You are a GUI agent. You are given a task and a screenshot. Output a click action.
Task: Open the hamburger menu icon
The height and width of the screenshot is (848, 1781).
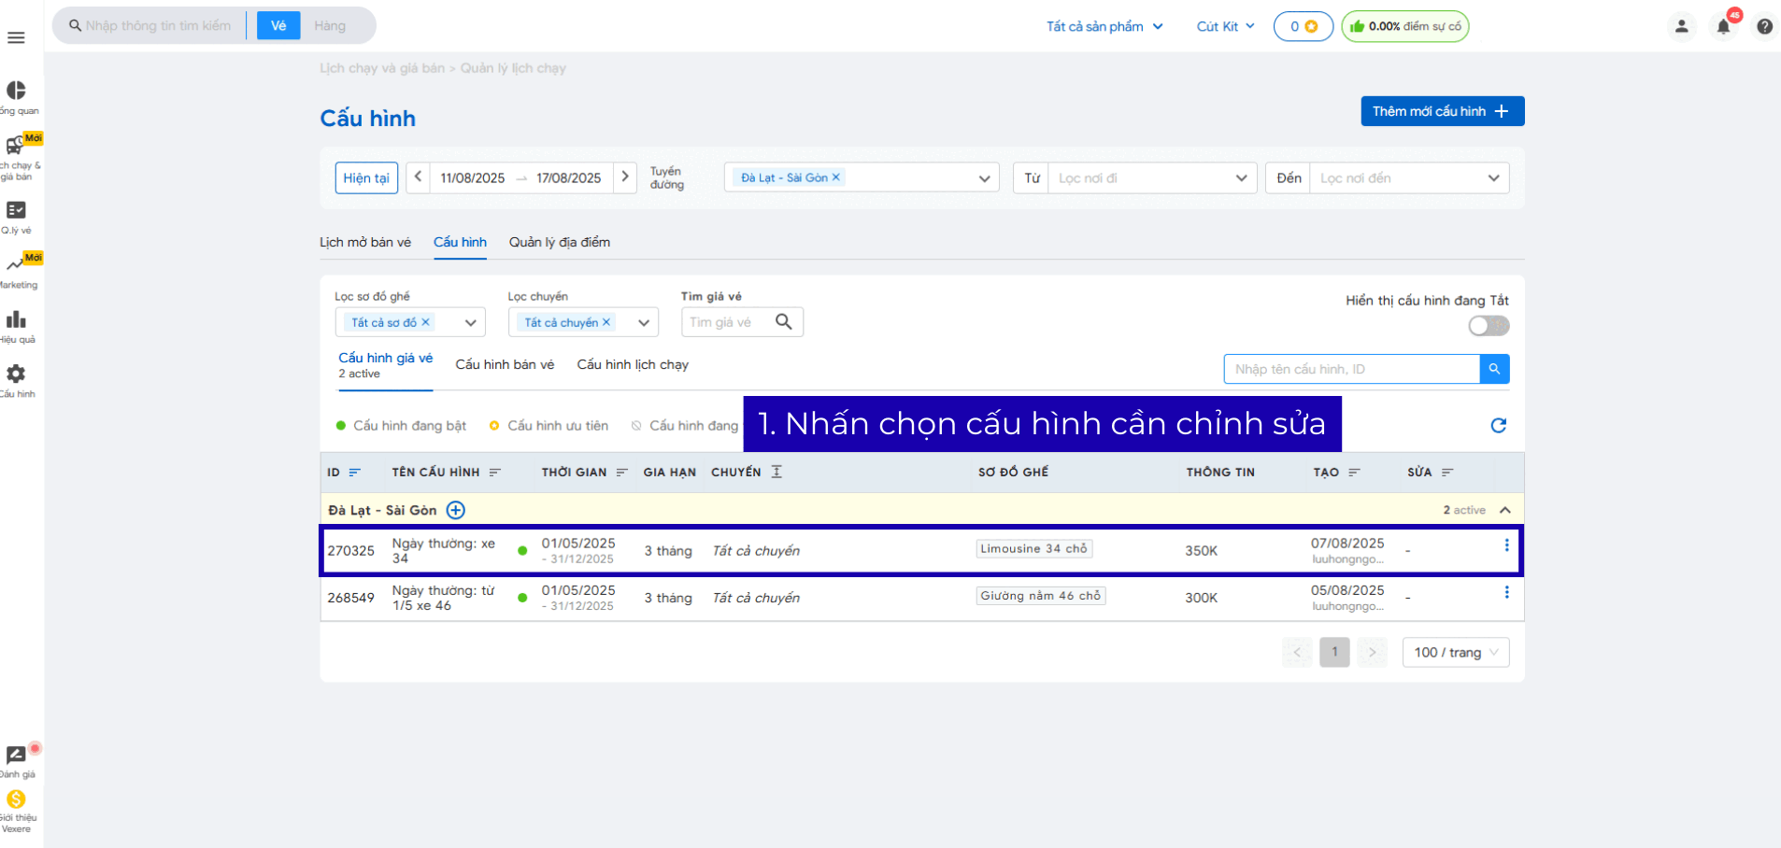[x=16, y=37]
